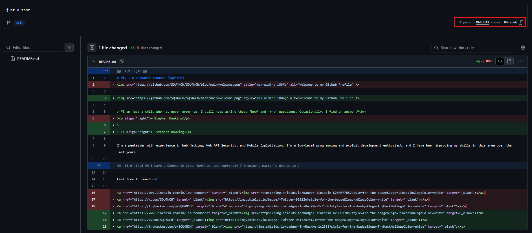Click the diffstat colored squares indicator
Image resolution: width=532 pixels, height=233 pixels.
(489, 61)
